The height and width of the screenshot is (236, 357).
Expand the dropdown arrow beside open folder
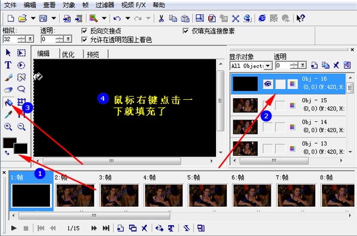[33, 18]
